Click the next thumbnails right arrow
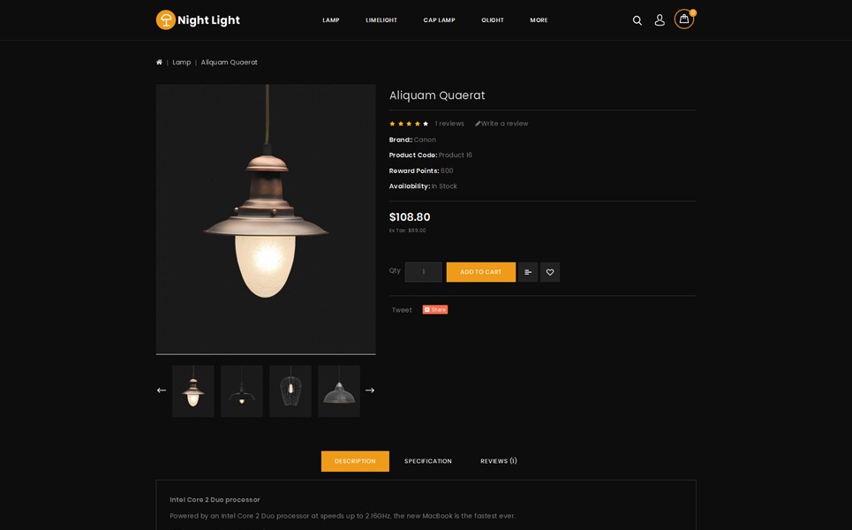 pos(370,390)
